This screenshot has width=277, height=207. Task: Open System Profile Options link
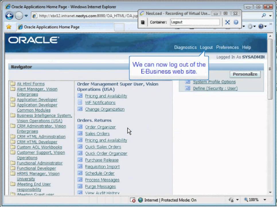pos(214,82)
